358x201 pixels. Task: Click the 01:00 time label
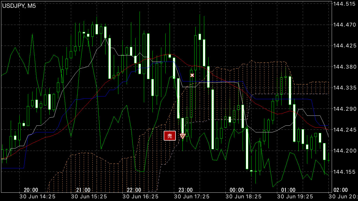click(288, 190)
